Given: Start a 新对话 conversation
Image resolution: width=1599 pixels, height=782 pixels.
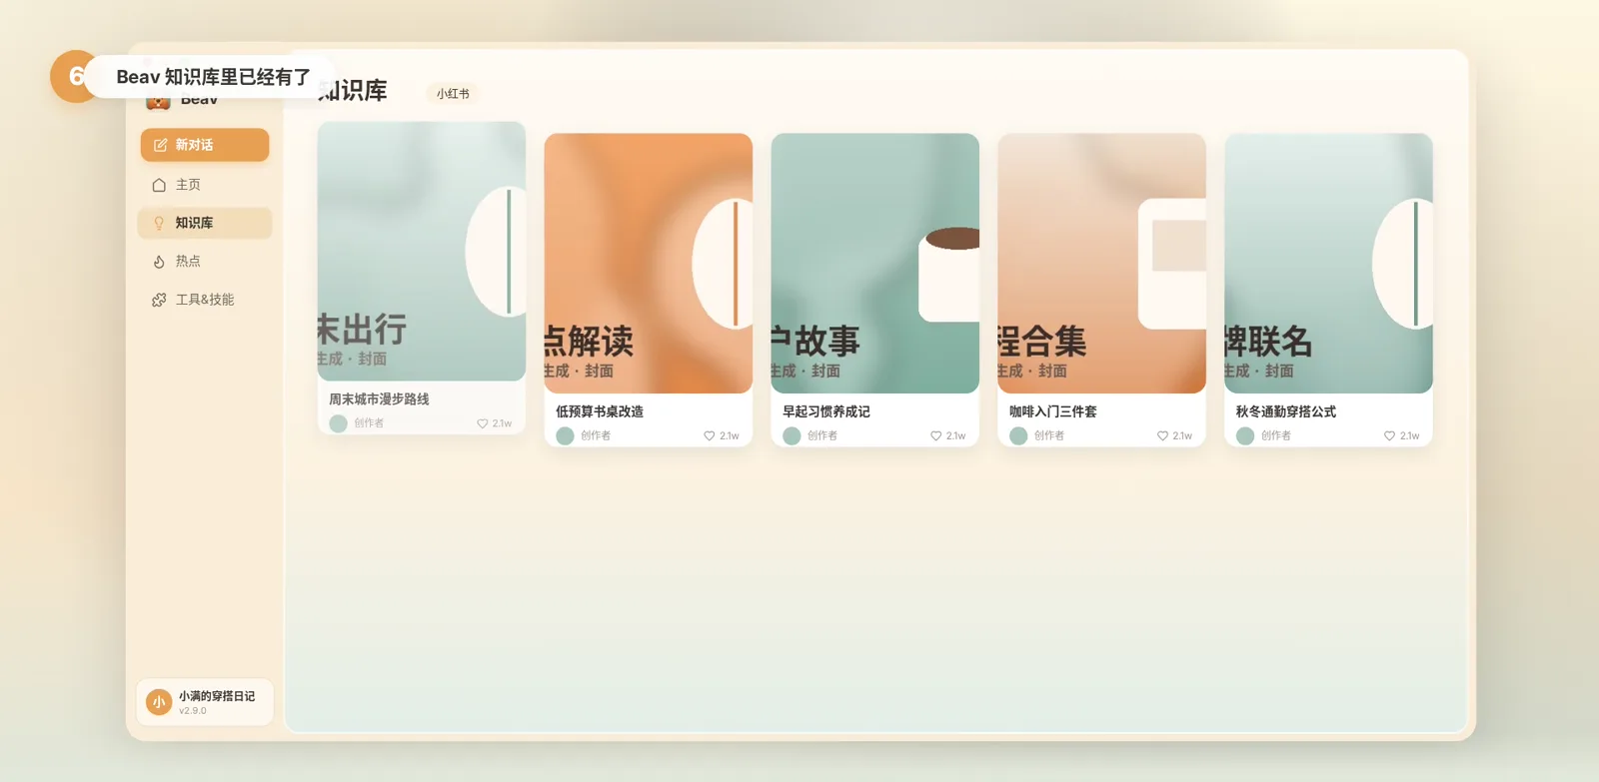Looking at the screenshot, I should 205,145.
